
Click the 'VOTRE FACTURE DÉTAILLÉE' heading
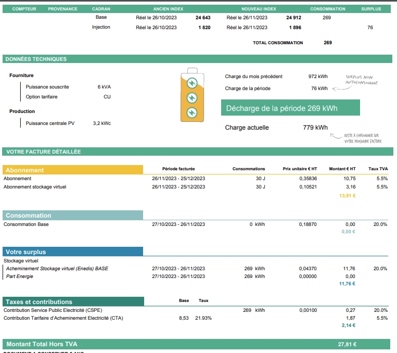click(43, 152)
